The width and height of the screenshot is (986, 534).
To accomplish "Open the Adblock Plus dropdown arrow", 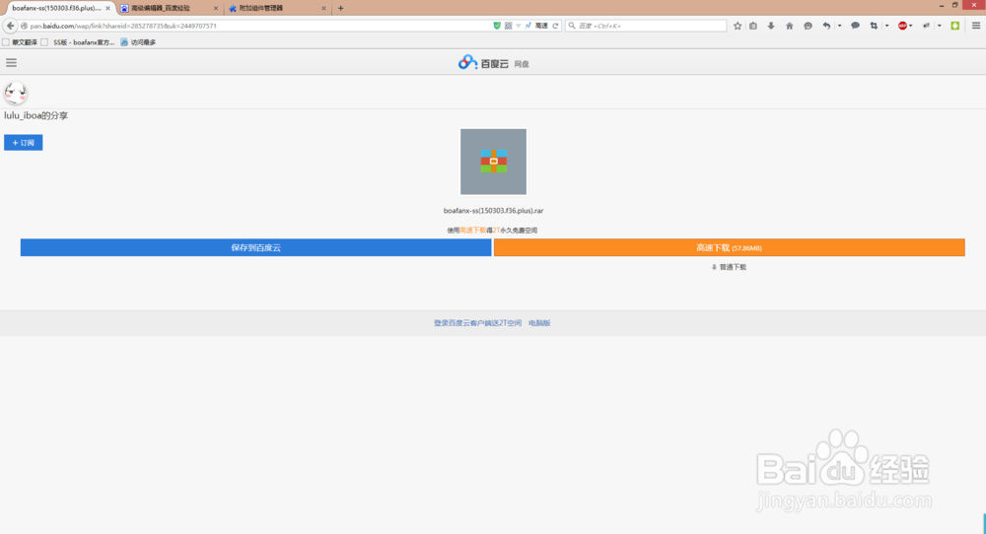I will 911,26.
